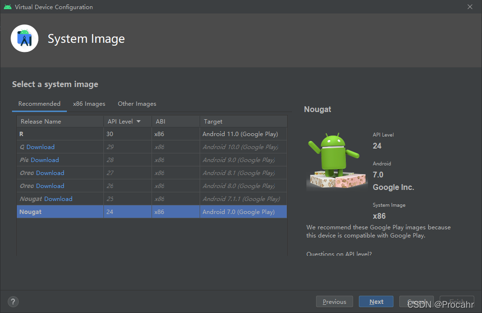Click the Google Inc. vendor text
The height and width of the screenshot is (313, 482).
(393, 187)
